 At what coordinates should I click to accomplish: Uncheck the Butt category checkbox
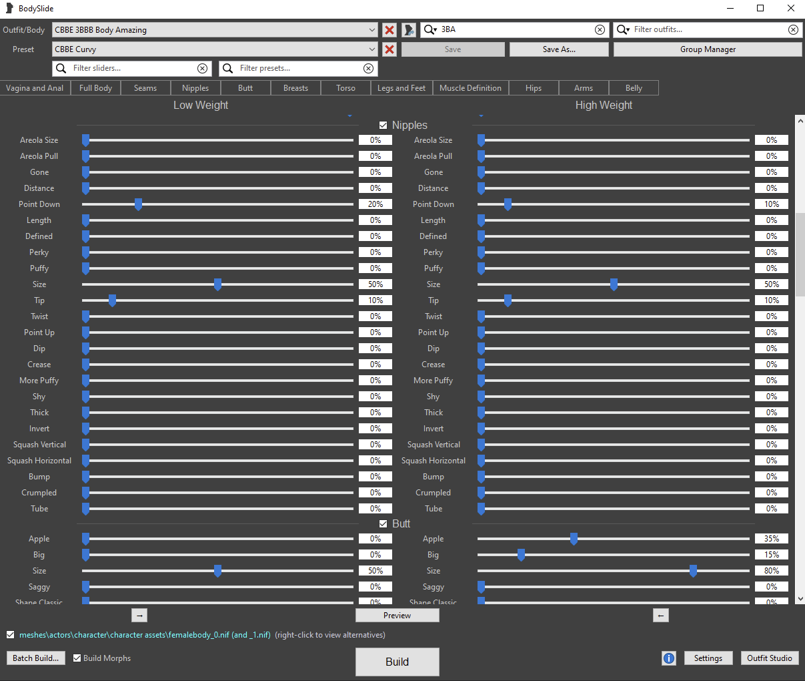click(x=383, y=524)
